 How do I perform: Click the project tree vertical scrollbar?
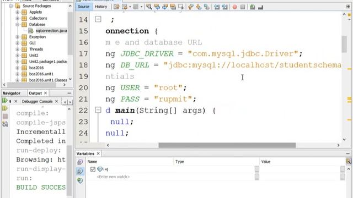70,34
